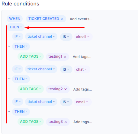Change the chat channel value dropdown
This screenshot has width=138, height=134.
82,69
